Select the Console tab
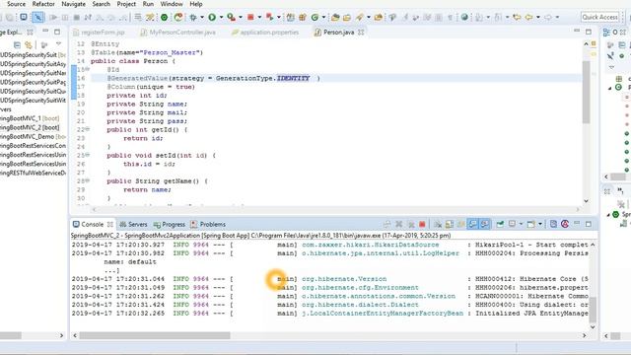This screenshot has height=355, width=631. coord(92,224)
